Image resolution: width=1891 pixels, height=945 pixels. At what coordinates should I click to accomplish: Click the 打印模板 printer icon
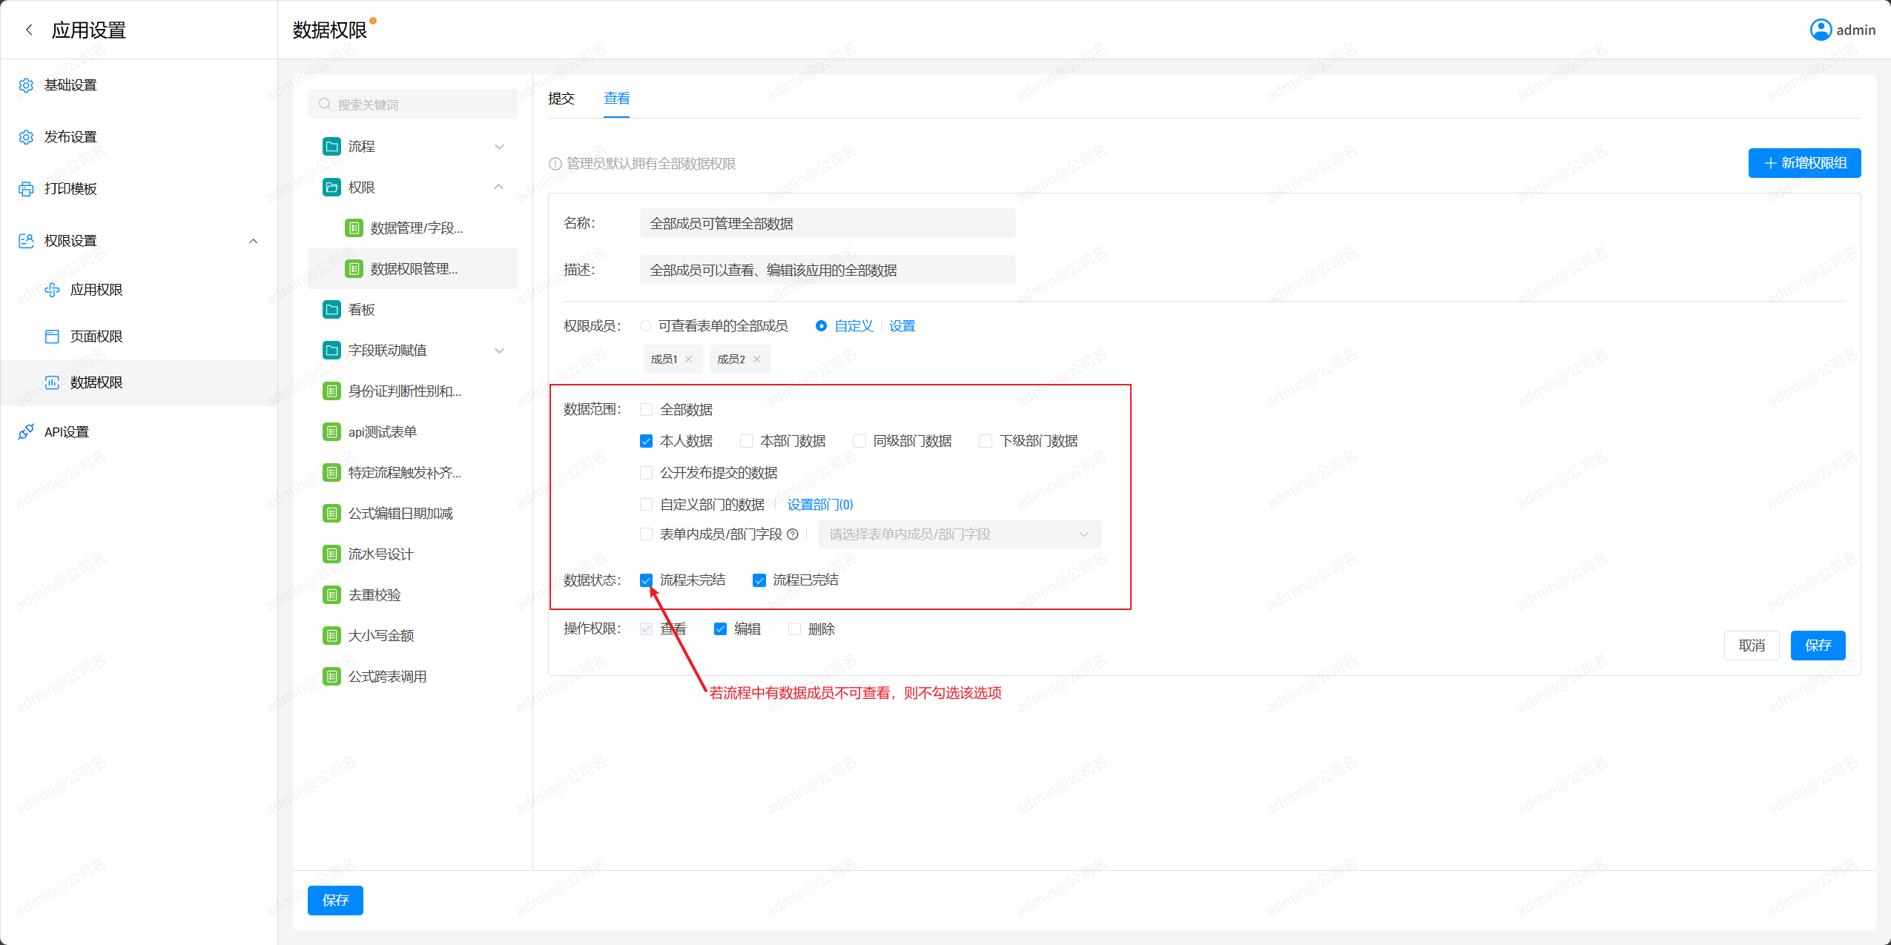coord(26,189)
